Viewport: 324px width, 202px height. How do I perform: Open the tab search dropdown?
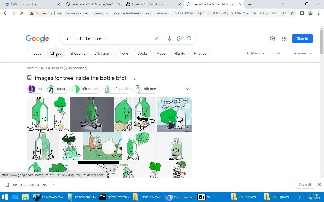283,4
